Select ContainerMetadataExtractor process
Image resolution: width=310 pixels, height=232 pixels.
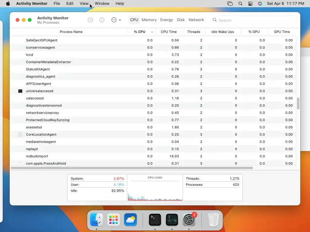[153, 62]
